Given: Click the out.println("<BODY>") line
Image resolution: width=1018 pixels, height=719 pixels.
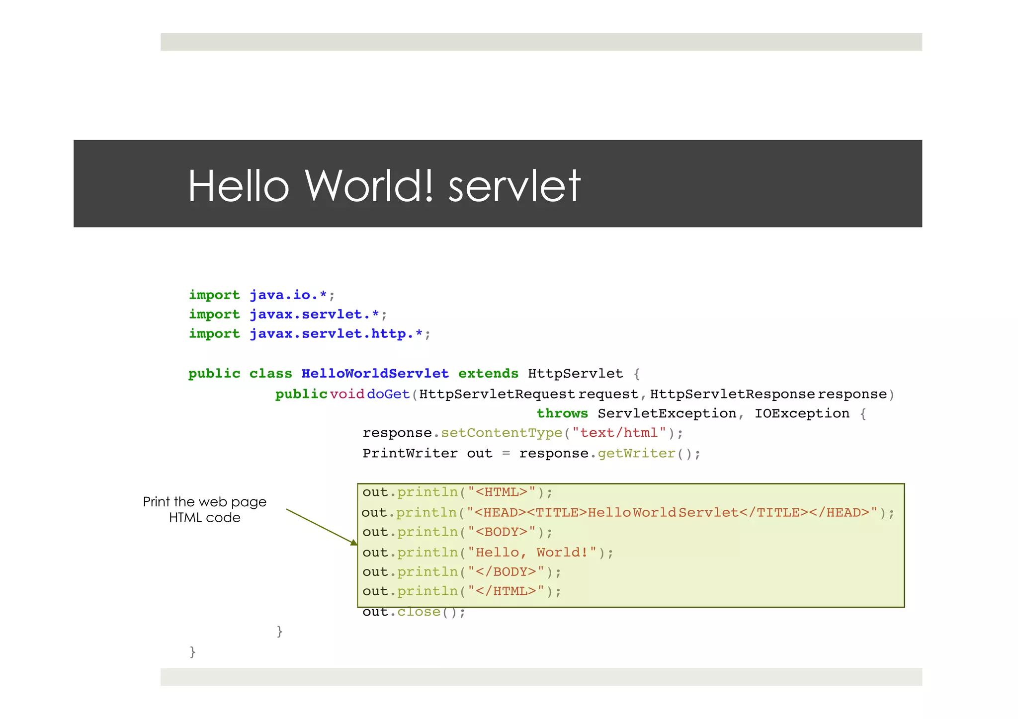Looking at the screenshot, I should (x=457, y=532).
